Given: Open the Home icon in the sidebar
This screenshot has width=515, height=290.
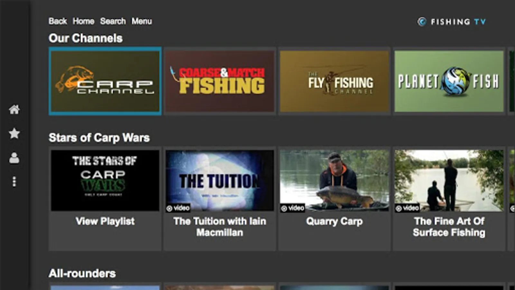Looking at the screenshot, I should coord(14,110).
